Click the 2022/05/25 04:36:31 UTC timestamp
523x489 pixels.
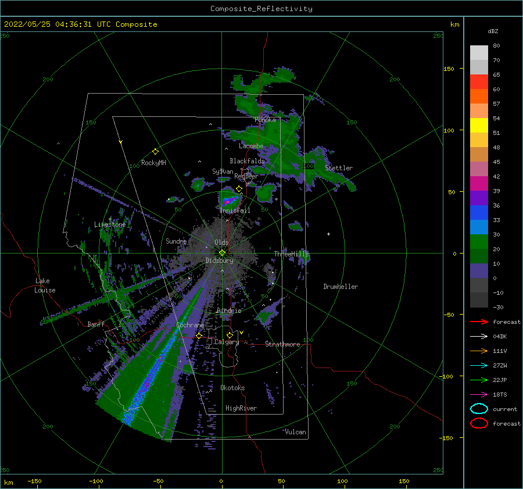[x=51, y=24]
